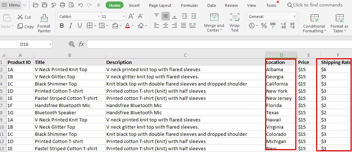Decrease decimal places
This screenshot has width=352, height=152.
pos(292,26)
